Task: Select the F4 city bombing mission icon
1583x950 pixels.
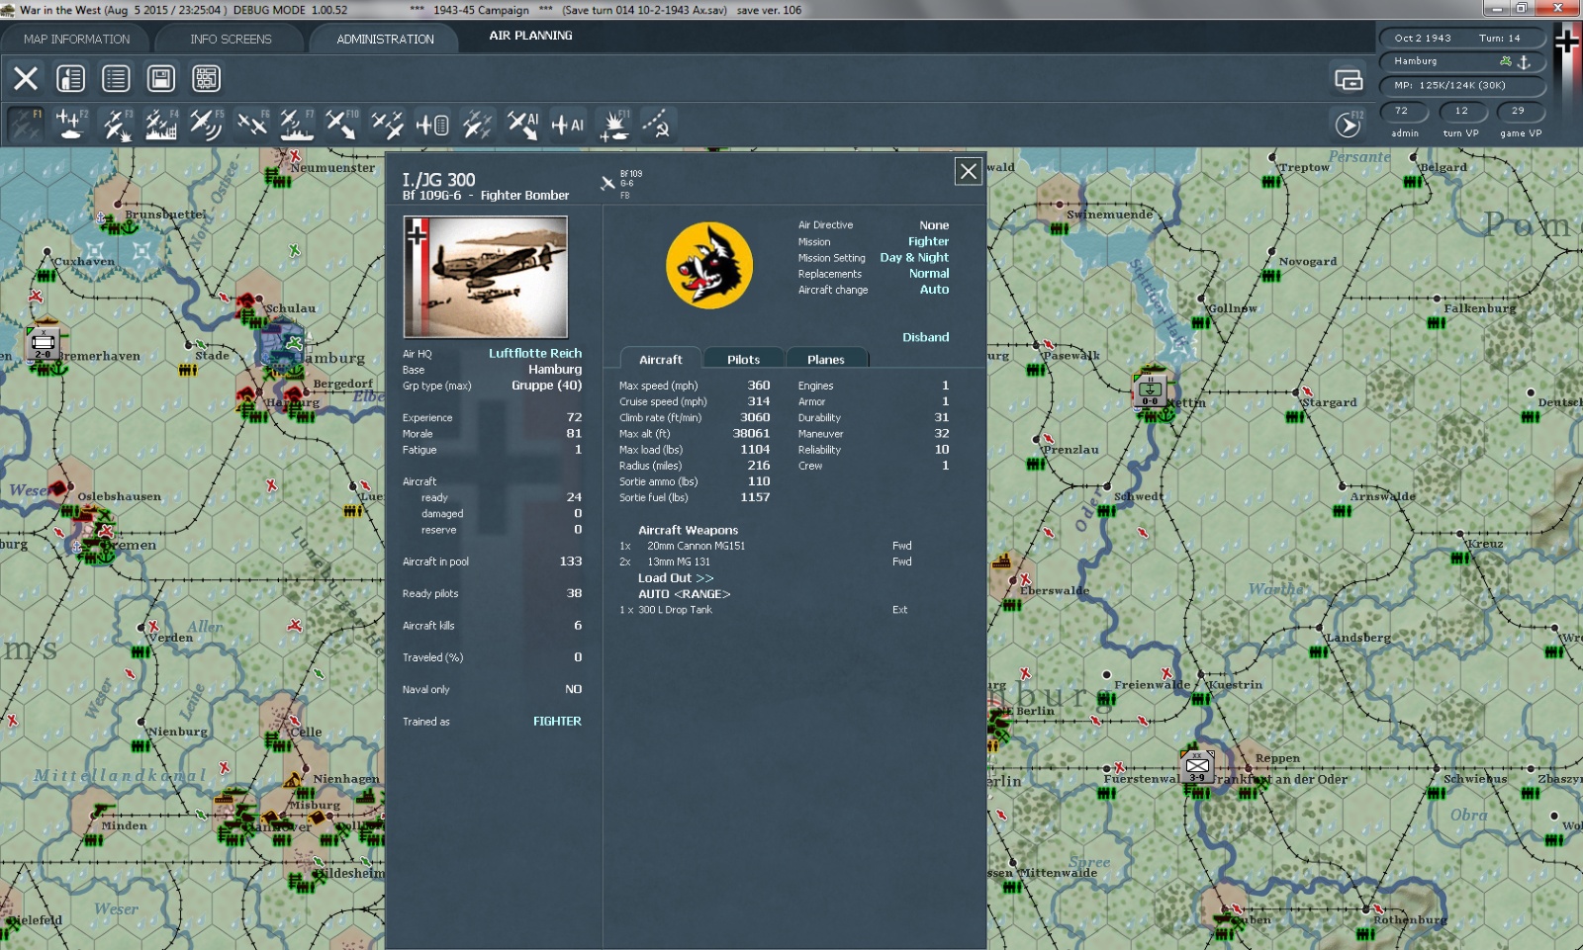Action: (160, 125)
